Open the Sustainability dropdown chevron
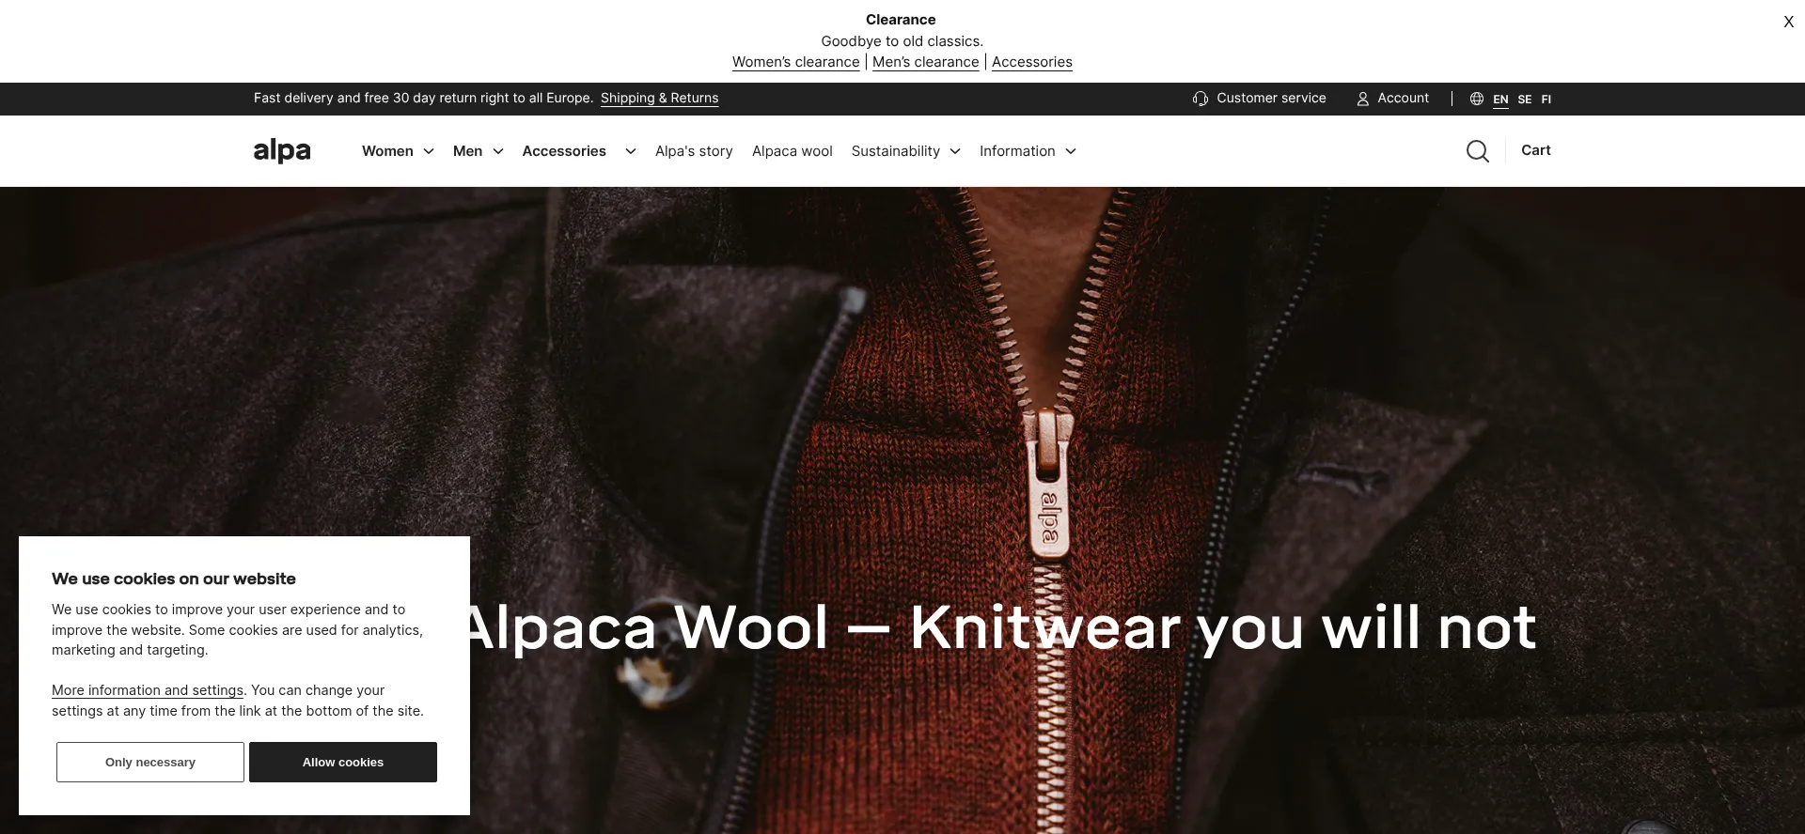This screenshot has width=1805, height=834. pos(955,151)
